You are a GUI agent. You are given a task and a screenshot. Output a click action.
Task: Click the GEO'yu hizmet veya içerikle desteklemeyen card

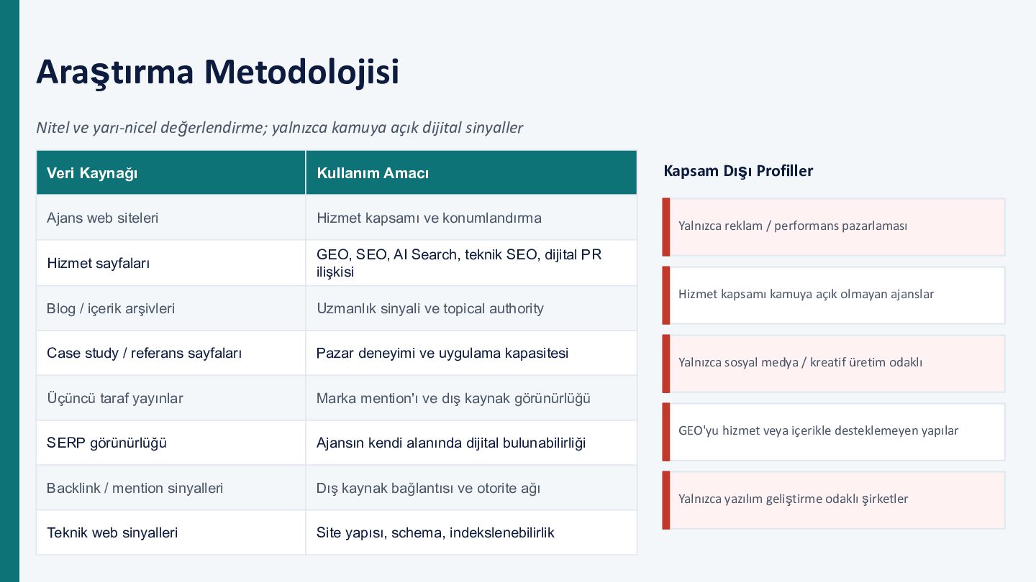[834, 432]
